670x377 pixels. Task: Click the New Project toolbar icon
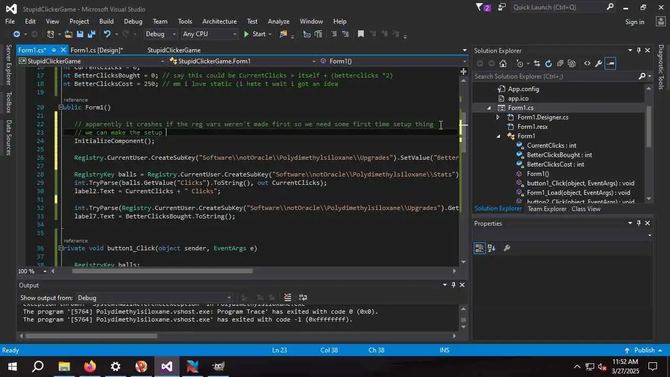click(51, 34)
